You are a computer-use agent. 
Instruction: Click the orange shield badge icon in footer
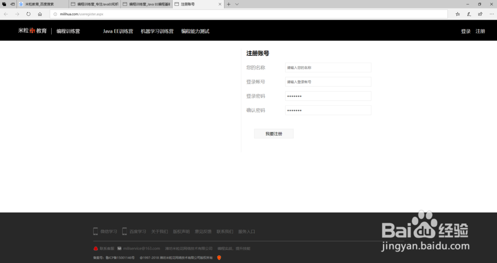pyautogui.click(x=219, y=258)
